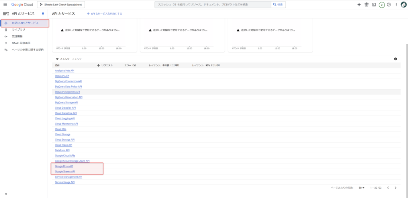This screenshot has height=198, width=408.
Task: Open 認証情報 in the sidebar
Action: point(17,36)
